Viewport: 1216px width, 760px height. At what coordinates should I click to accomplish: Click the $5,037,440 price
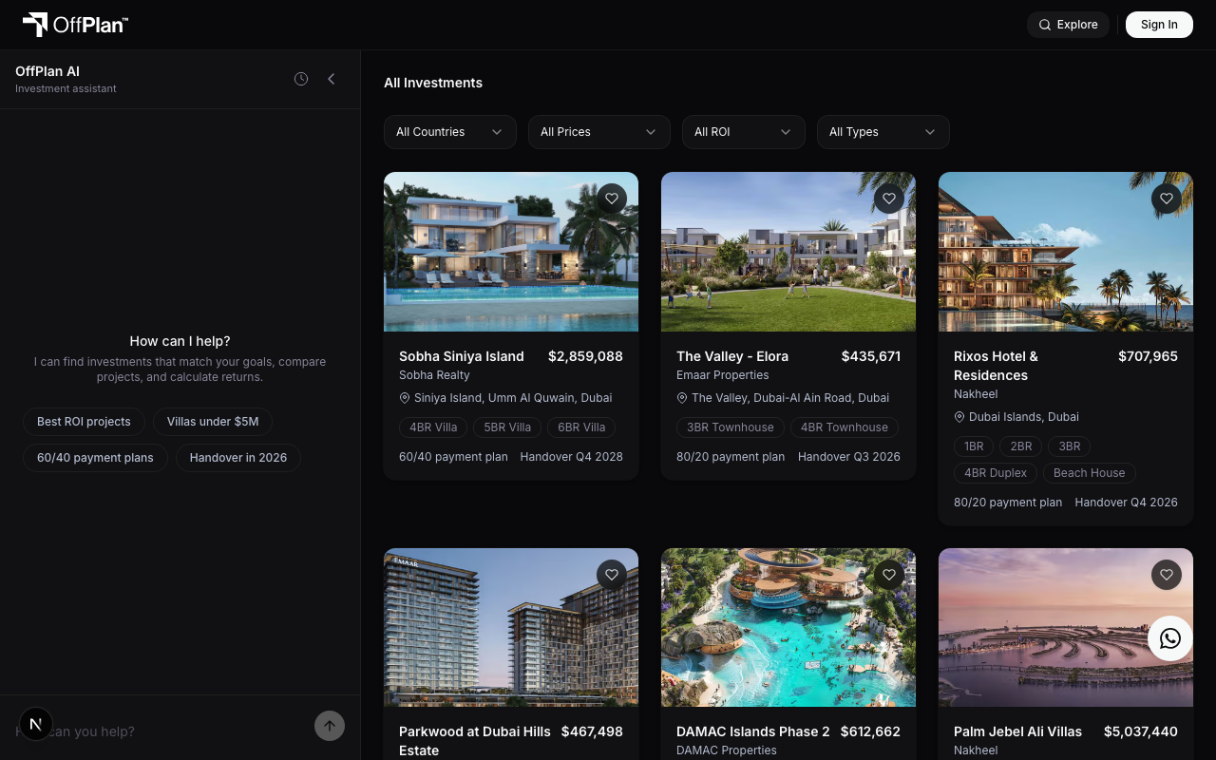[x=1141, y=731]
